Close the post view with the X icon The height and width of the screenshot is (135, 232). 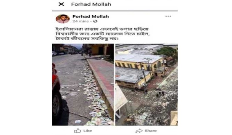(61, 4)
